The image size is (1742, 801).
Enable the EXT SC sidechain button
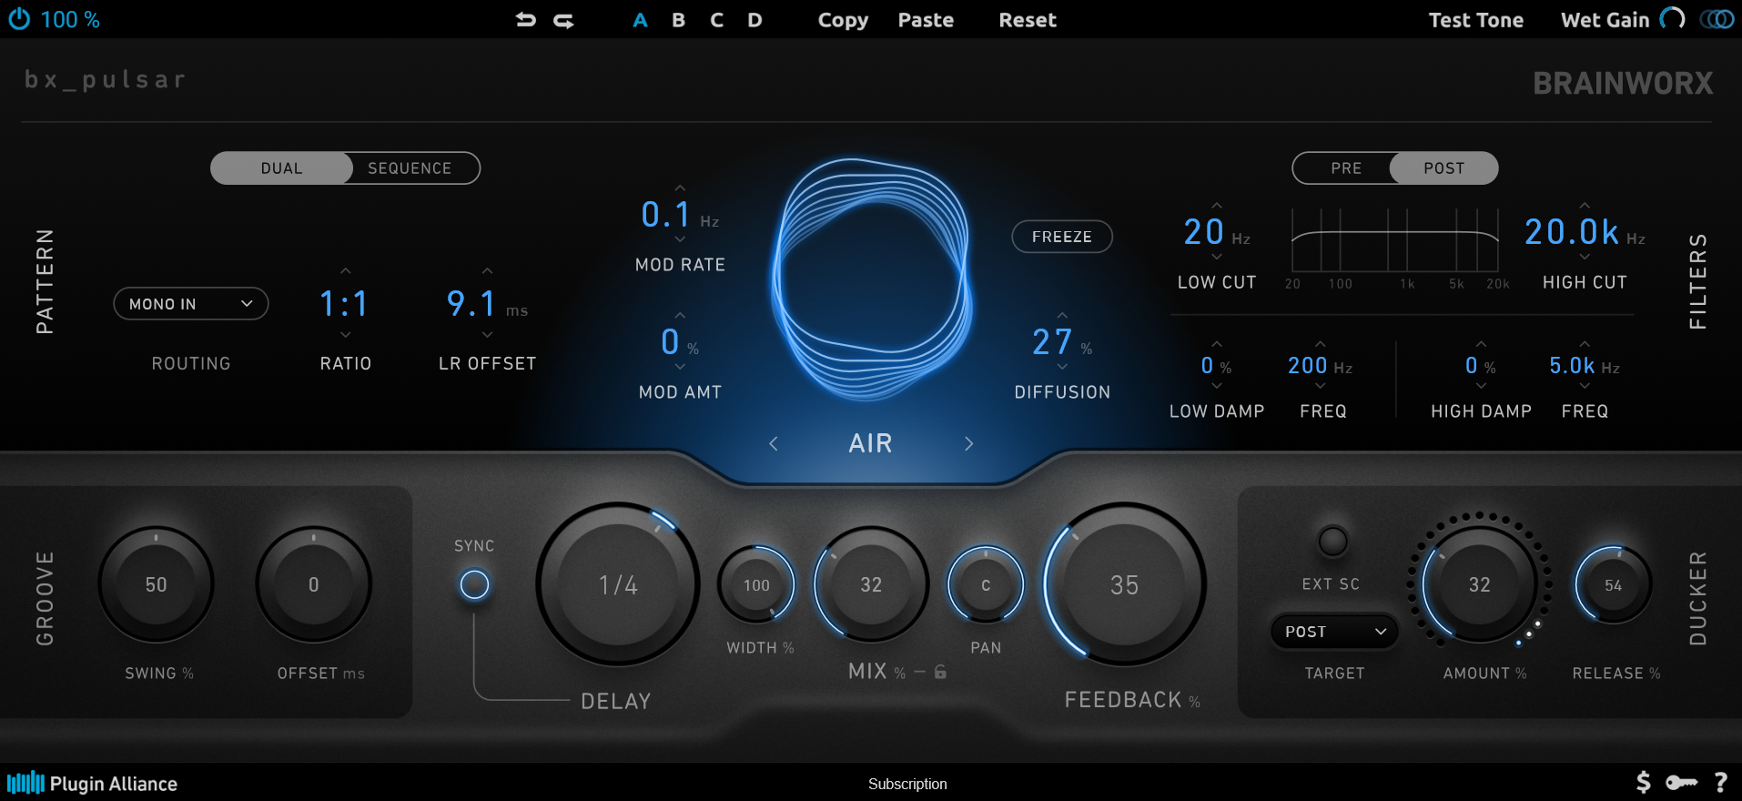(x=1332, y=542)
